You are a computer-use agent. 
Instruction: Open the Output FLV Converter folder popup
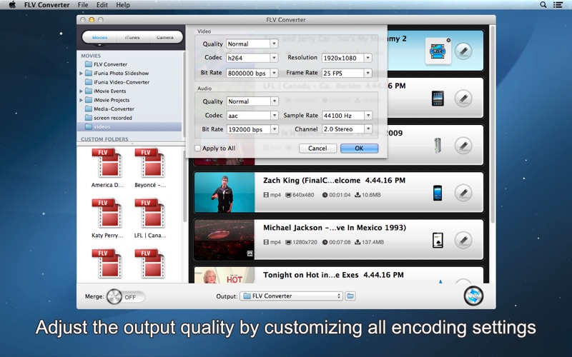click(x=291, y=296)
